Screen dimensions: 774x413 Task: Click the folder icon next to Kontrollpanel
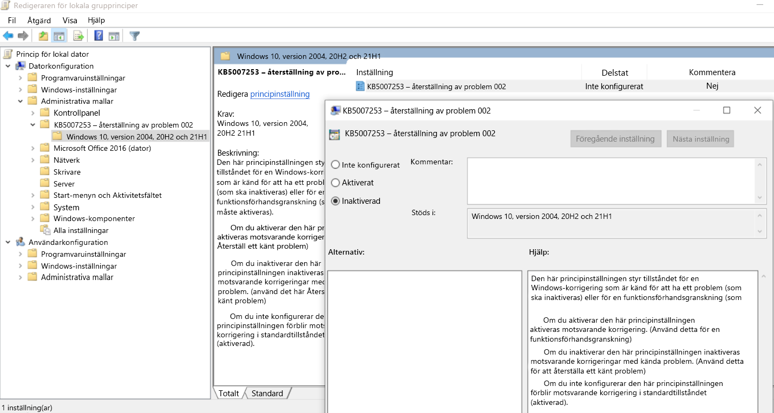pos(45,113)
